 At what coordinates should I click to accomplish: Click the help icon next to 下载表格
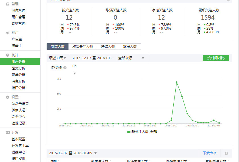point(226,153)
